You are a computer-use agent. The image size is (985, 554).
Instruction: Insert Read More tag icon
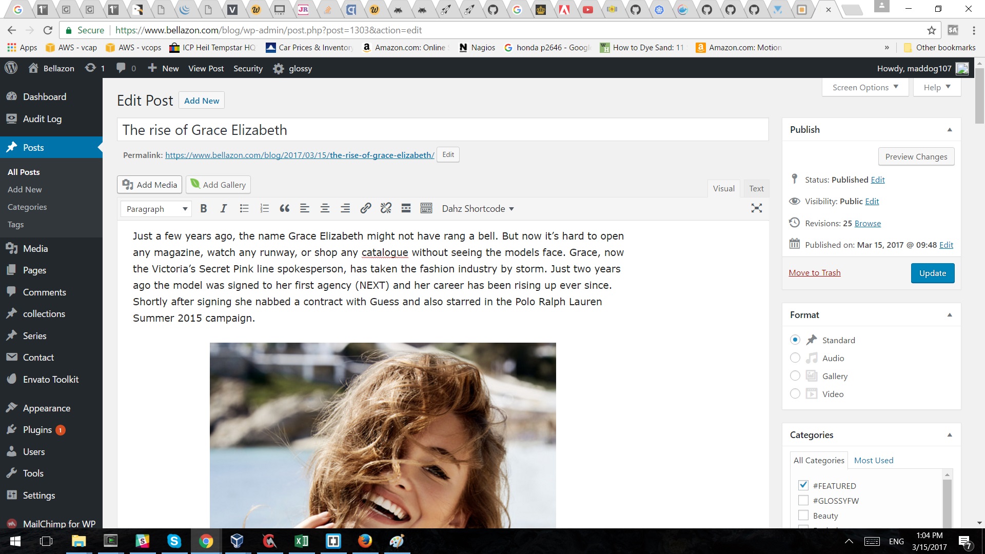click(x=406, y=208)
